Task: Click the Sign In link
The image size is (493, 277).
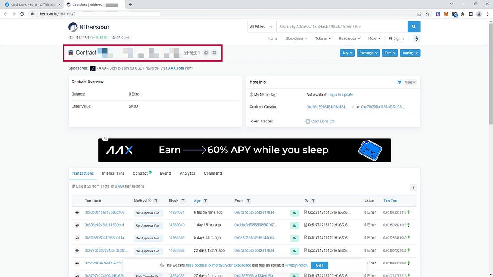Action: click(396, 38)
